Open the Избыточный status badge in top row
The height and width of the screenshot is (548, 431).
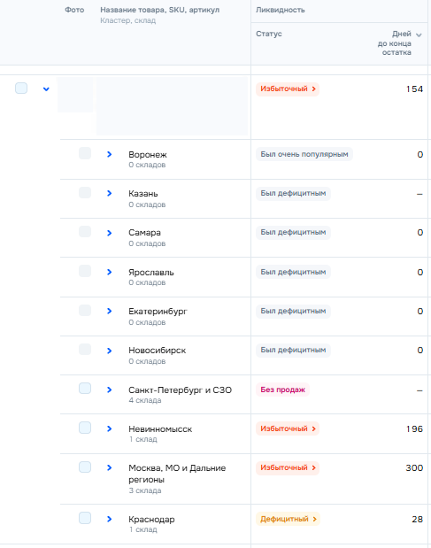[288, 89]
